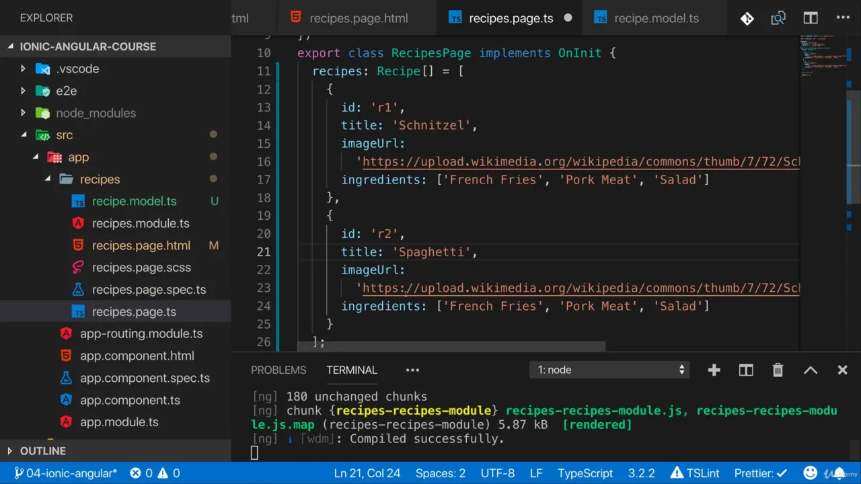Add a new terminal with plus icon
Viewport: 861px width, 484px height.
(714, 370)
